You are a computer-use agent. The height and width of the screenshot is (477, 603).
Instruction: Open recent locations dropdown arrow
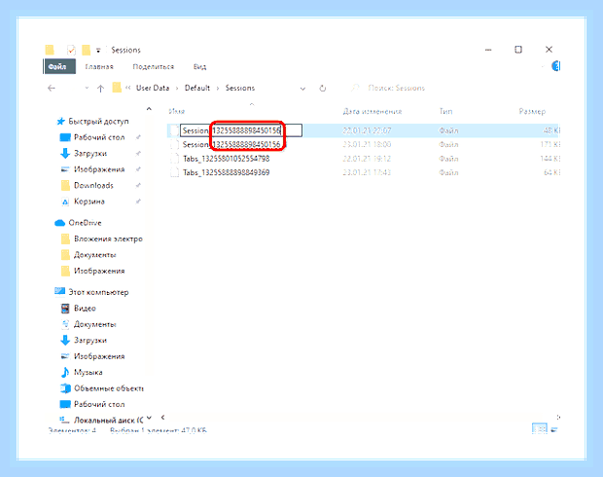point(87,89)
